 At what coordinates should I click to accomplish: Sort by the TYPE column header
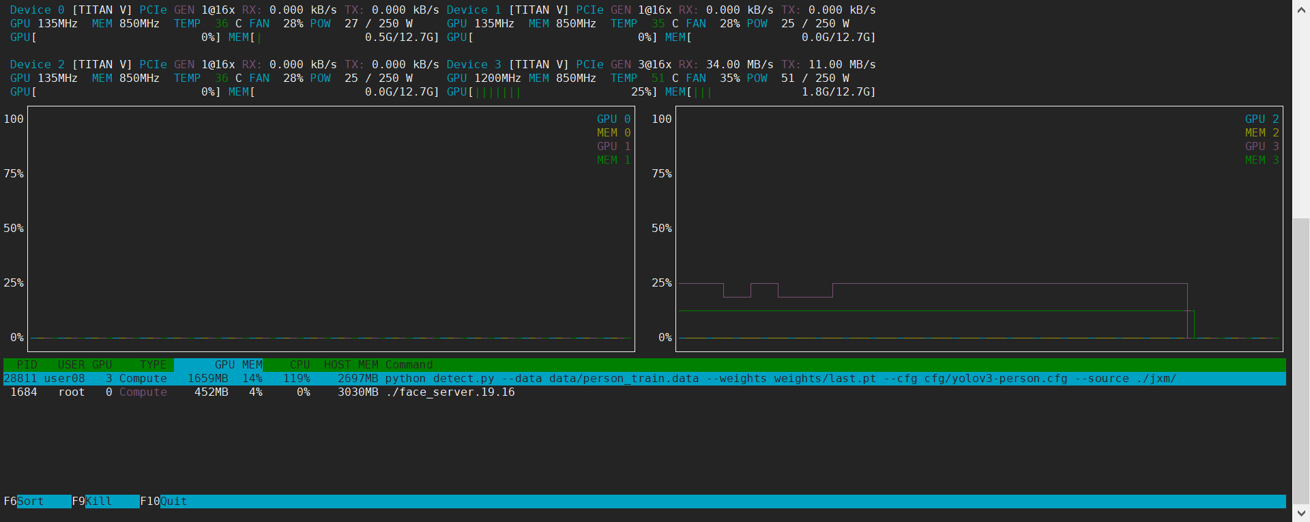(x=153, y=365)
